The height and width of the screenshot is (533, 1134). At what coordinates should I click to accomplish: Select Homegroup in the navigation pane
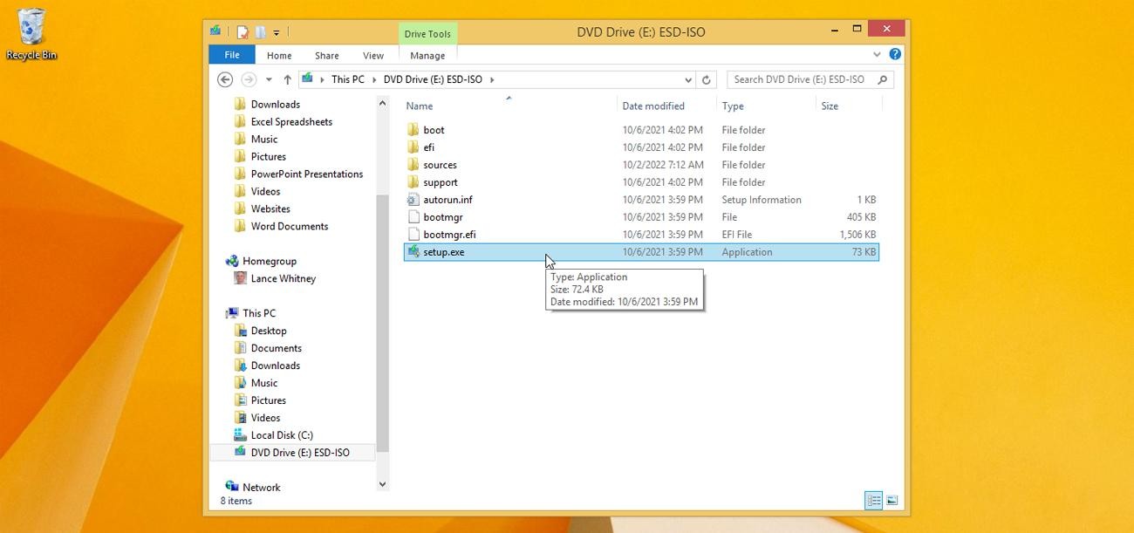pyautogui.click(x=269, y=261)
